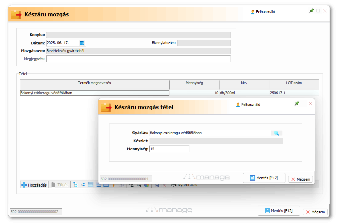Click the collapse tree icon beside expand
This screenshot has height=223, width=338.
(83, 185)
